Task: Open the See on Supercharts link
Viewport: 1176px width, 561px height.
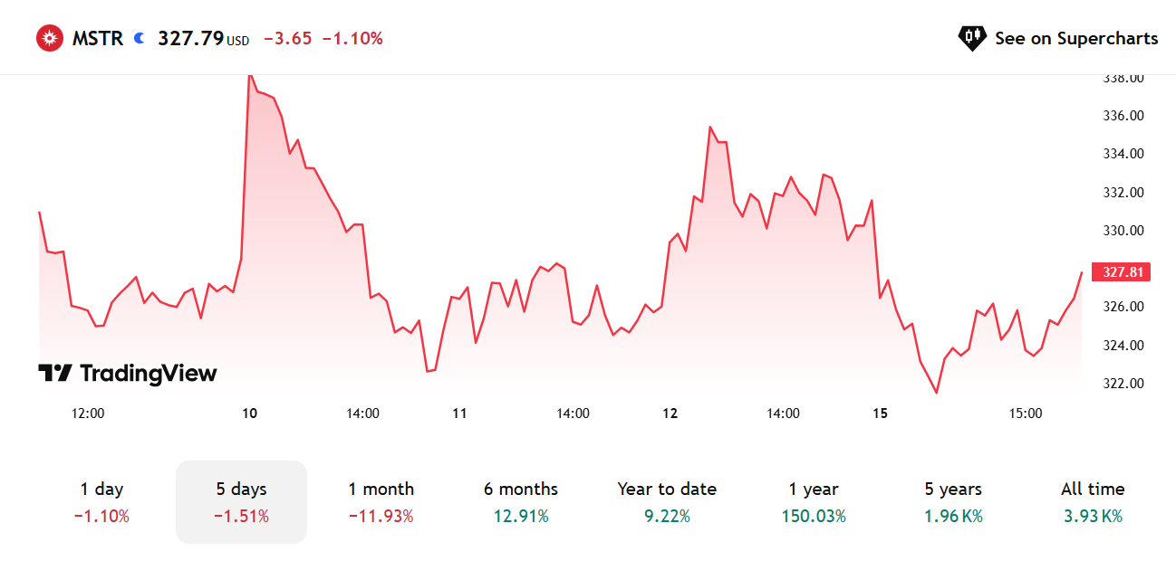Action: click(1077, 38)
